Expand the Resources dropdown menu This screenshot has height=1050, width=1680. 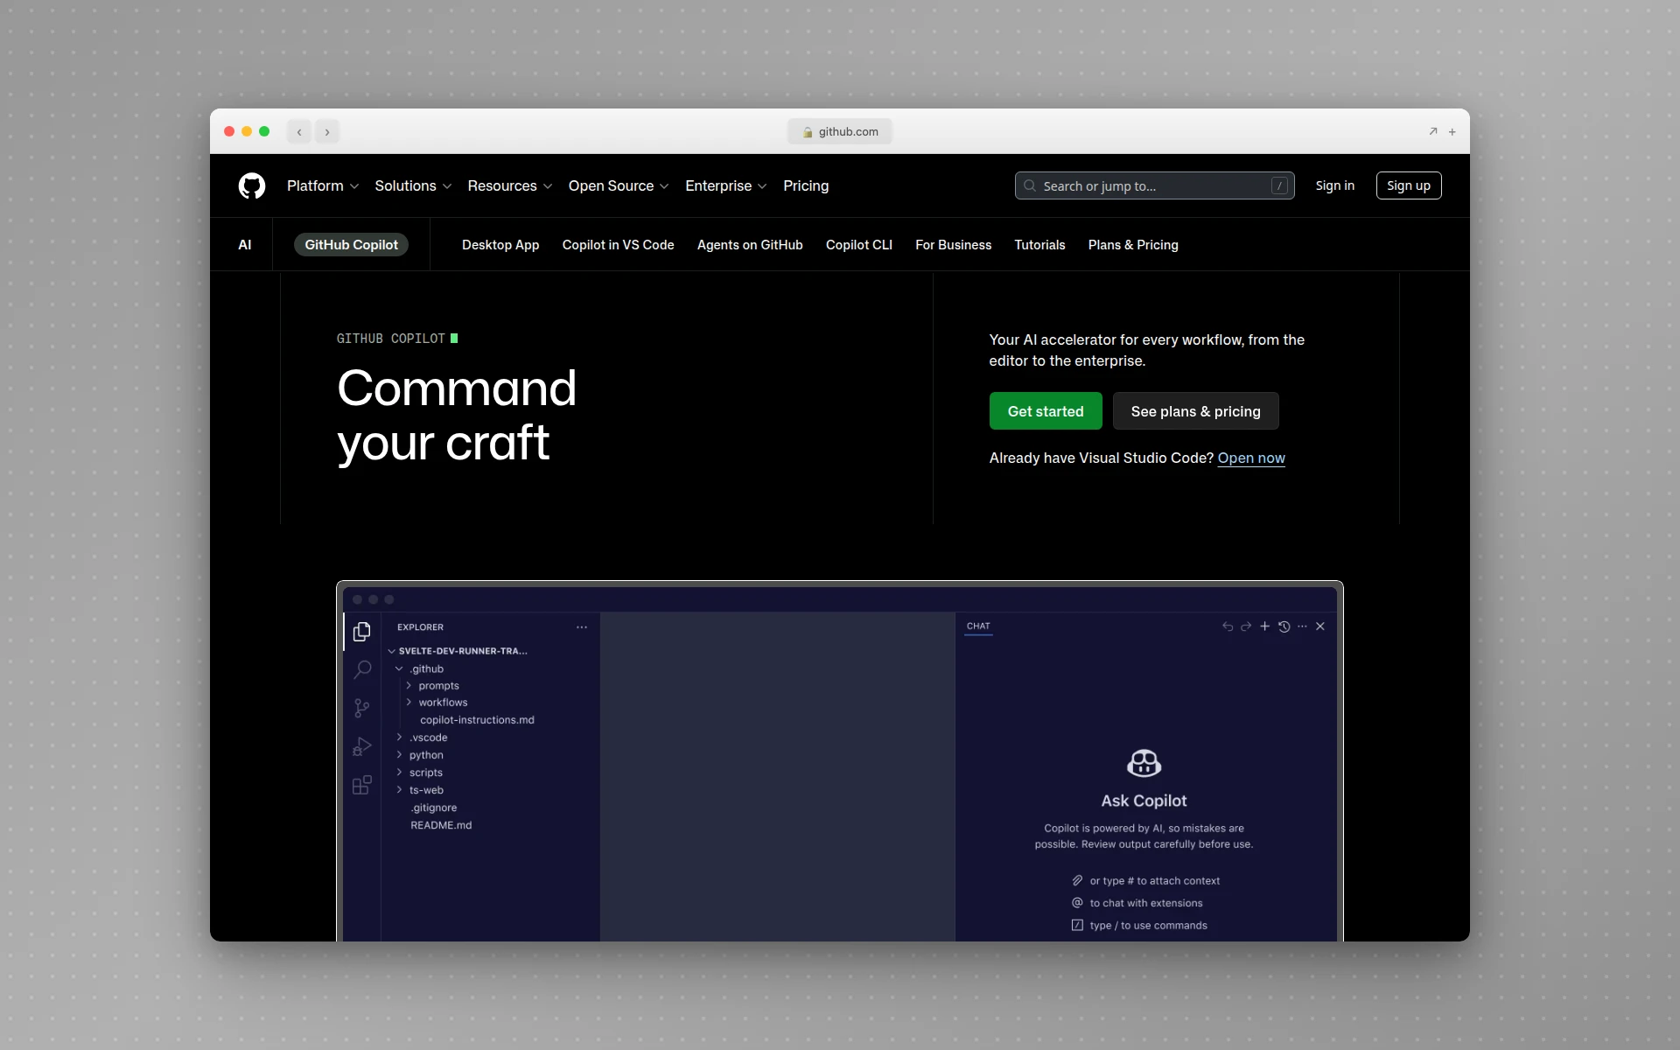pos(510,185)
